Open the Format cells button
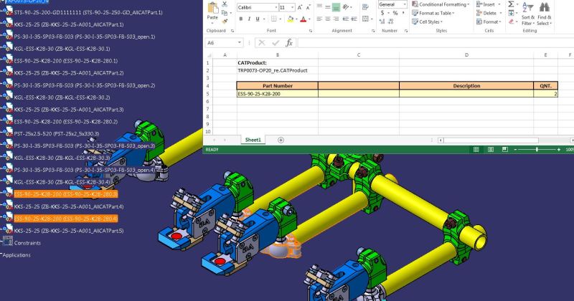The image size is (574, 301). [x=489, y=22]
